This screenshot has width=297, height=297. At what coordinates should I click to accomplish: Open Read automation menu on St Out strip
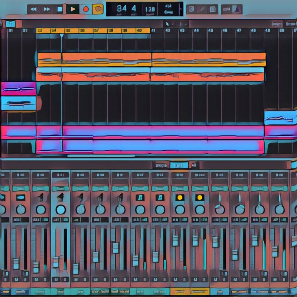200,189
